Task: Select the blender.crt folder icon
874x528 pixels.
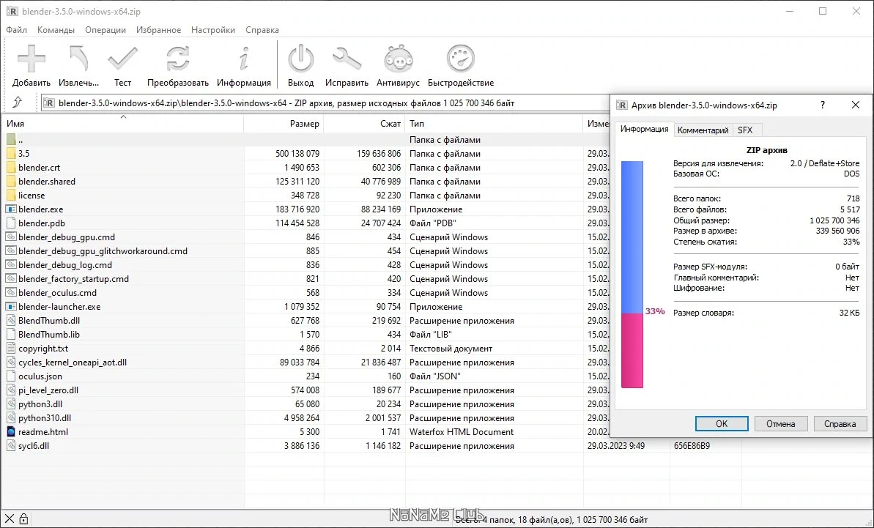Action: click(x=10, y=168)
